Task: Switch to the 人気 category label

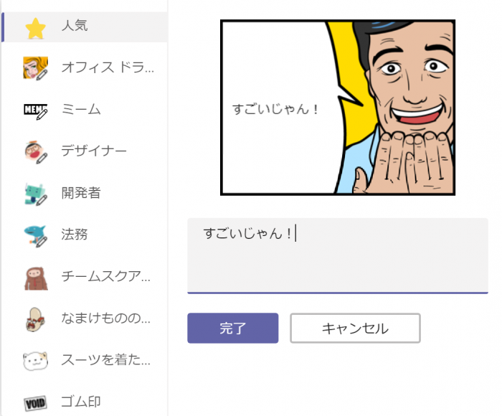Action: coord(75,26)
